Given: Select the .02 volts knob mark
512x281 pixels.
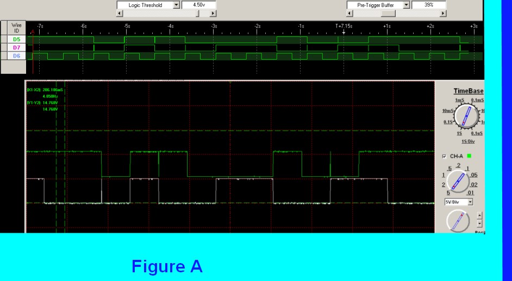Looking at the screenshot, I should pos(474,185).
